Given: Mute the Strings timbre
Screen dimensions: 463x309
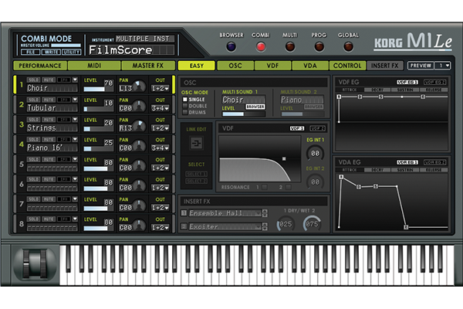Looking at the screenshot, I should (x=49, y=120).
